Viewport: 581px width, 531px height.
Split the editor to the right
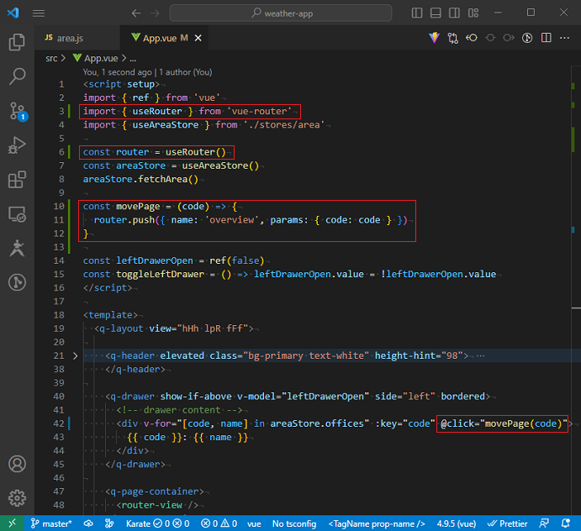point(547,38)
